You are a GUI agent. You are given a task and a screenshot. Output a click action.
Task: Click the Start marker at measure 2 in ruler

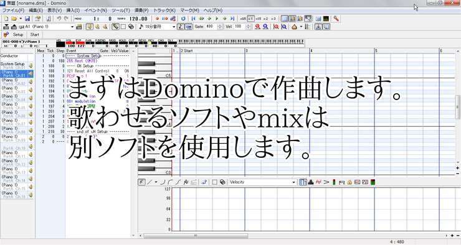click(x=187, y=51)
